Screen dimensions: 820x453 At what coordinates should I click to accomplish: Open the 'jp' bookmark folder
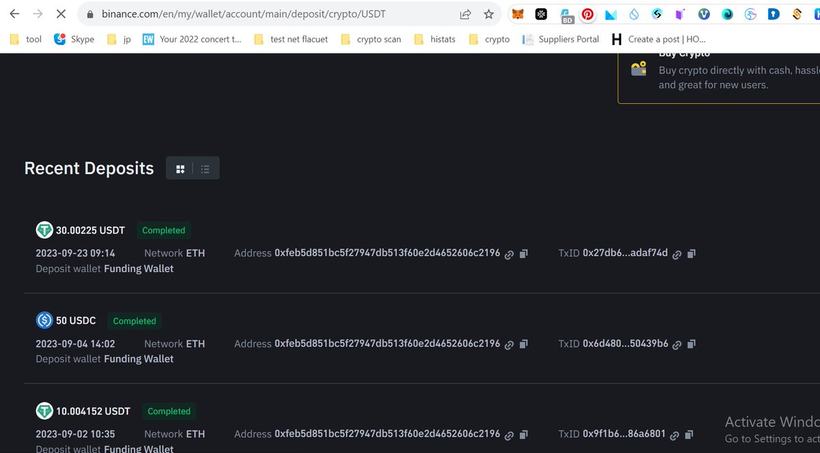tap(119, 39)
